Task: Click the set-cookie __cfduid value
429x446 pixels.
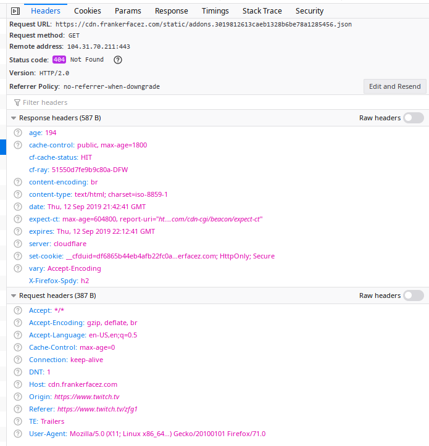Action: [x=170, y=256]
